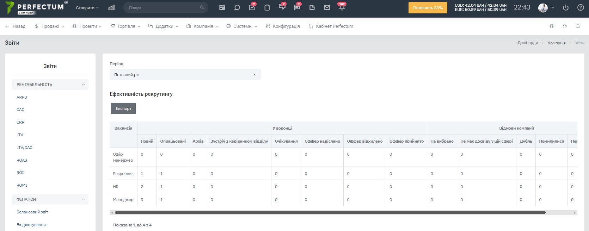
Task: Open the ARPU report
Action: click(22, 97)
